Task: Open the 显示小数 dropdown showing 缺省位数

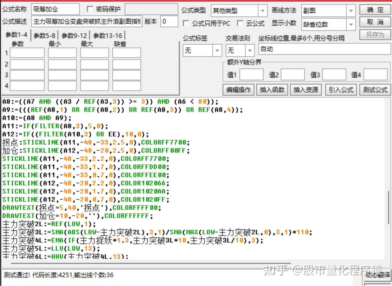Action: (328, 24)
